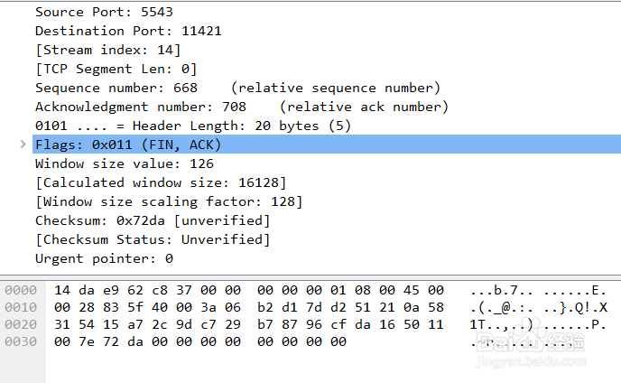Viewport: 621px width, 383px height.
Task: Select the Source Port: 5543 line
Action: [104, 12]
